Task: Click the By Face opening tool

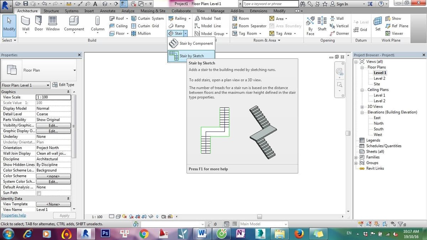Action: [x=310, y=26]
